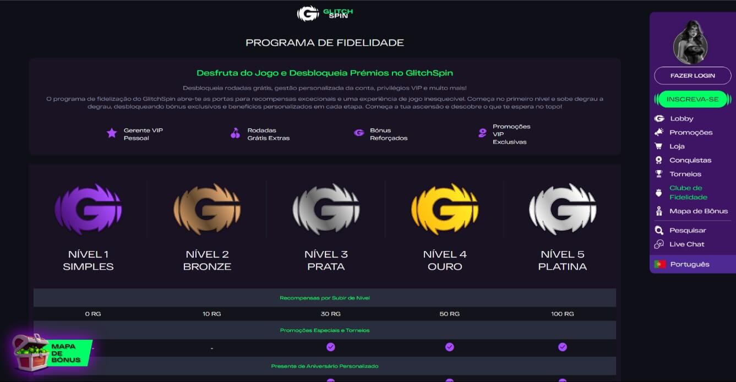Click the Gerente VIP Pessoal star icon
The width and height of the screenshot is (736, 382).
113,134
